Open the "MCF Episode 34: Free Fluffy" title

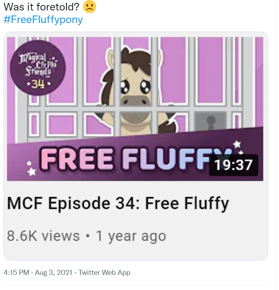(118, 204)
